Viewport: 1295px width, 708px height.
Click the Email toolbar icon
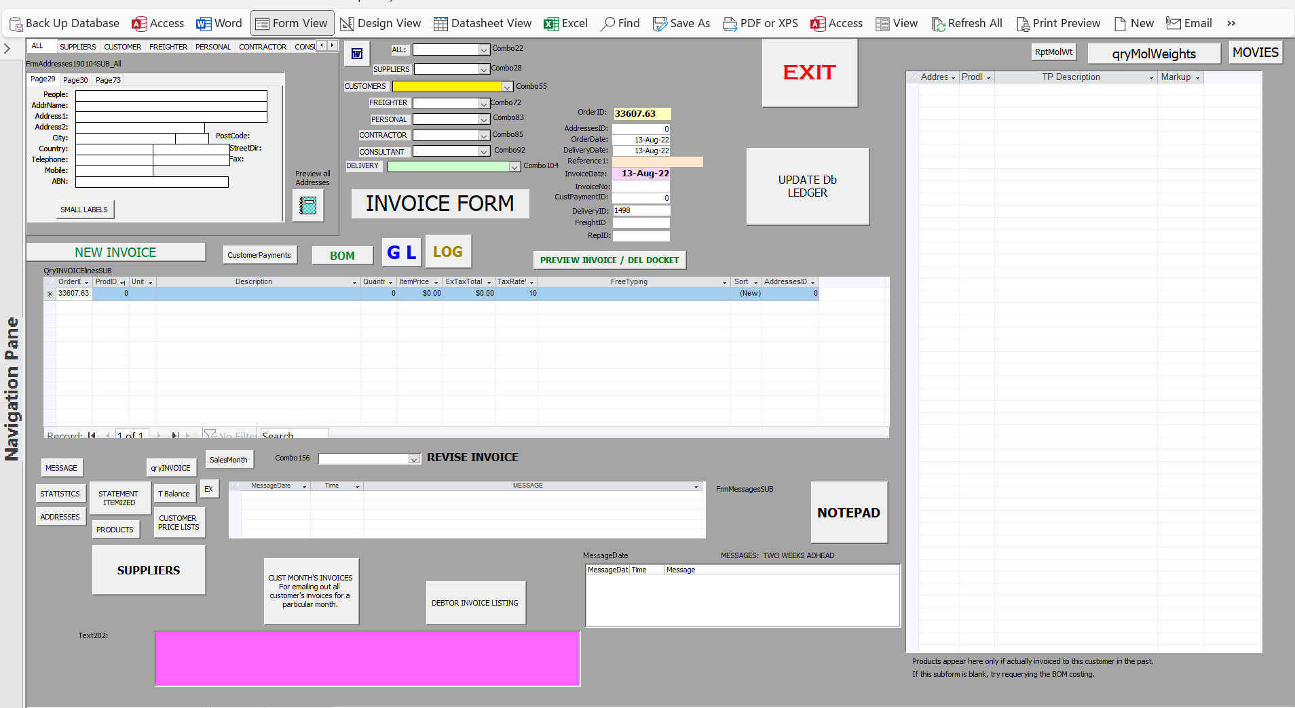tap(1189, 23)
